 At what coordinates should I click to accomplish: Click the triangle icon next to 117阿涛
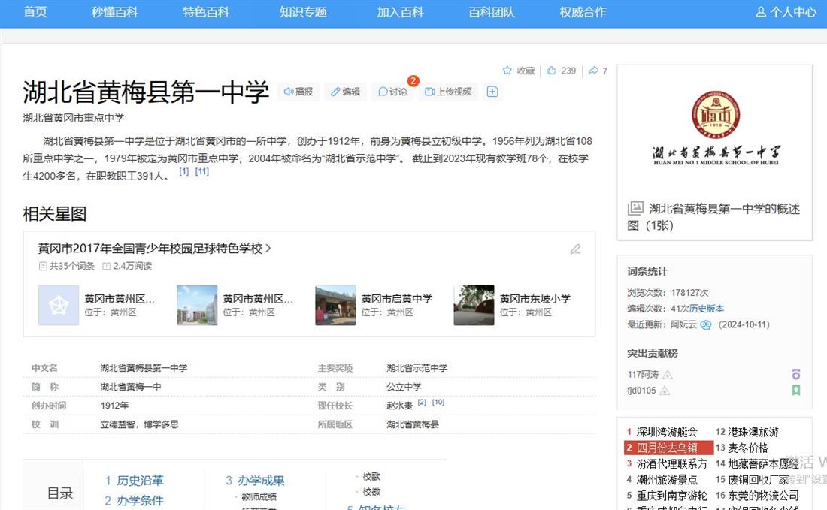point(667,375)
